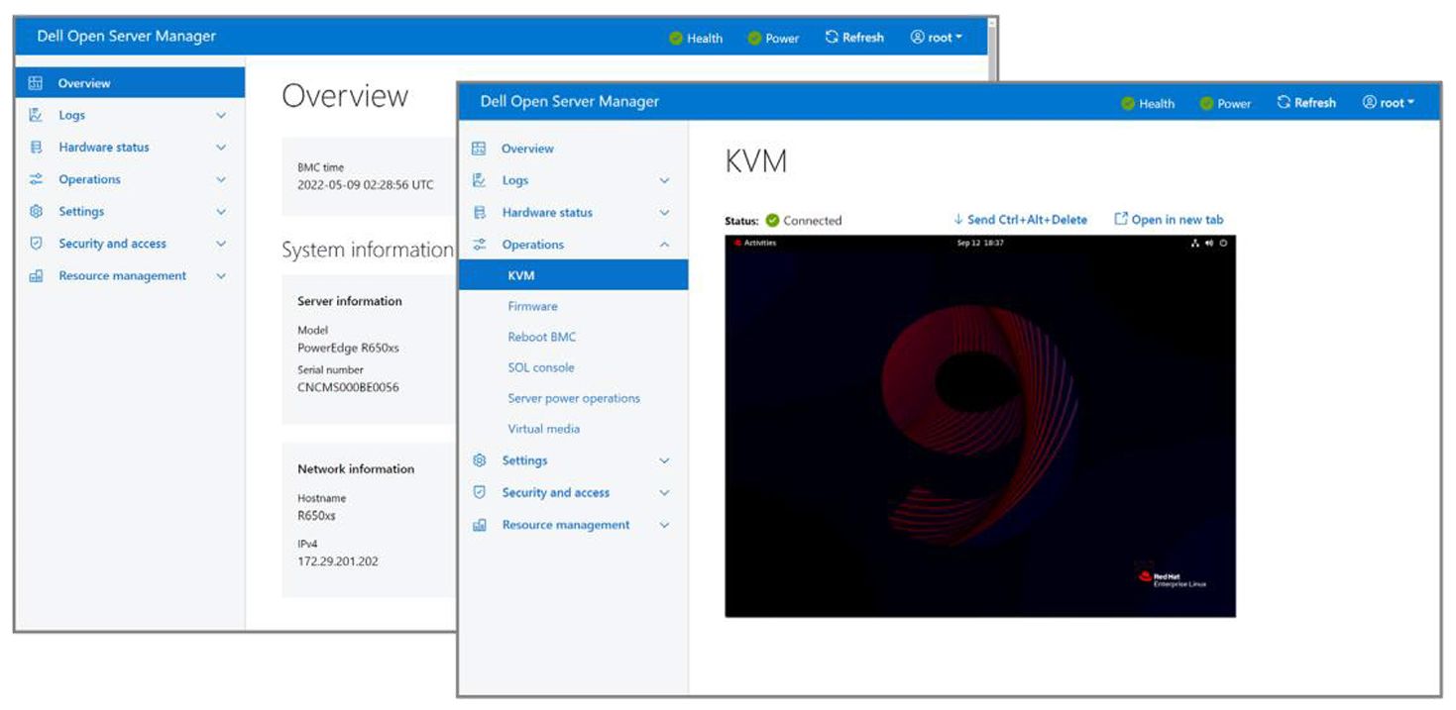
Task: Click the green Power status icon in front window
Action: click(1206, 104)
